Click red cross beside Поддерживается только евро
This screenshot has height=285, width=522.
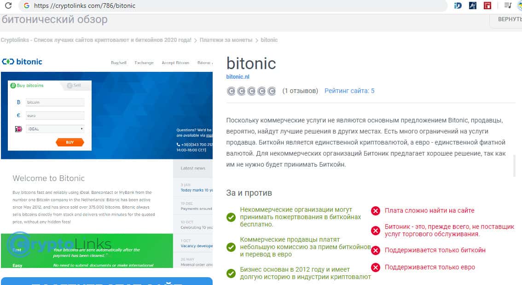point(376,268)
